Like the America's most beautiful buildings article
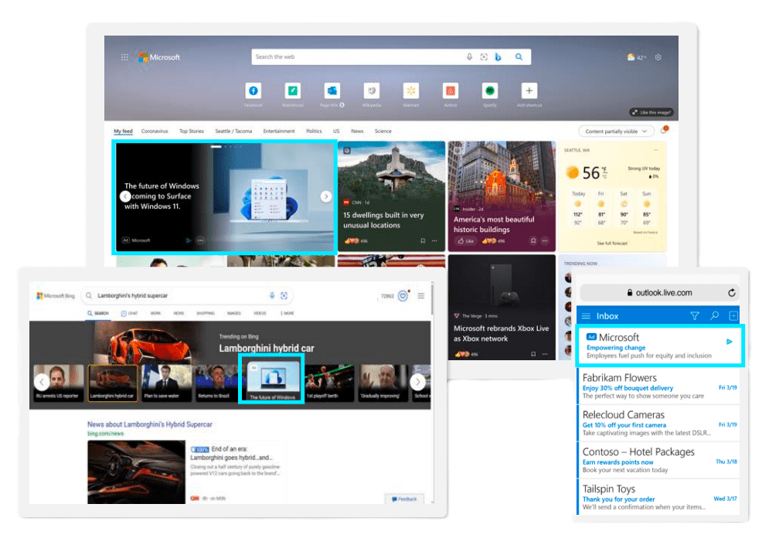Screen dimensions: 762x538 [465, 241]
